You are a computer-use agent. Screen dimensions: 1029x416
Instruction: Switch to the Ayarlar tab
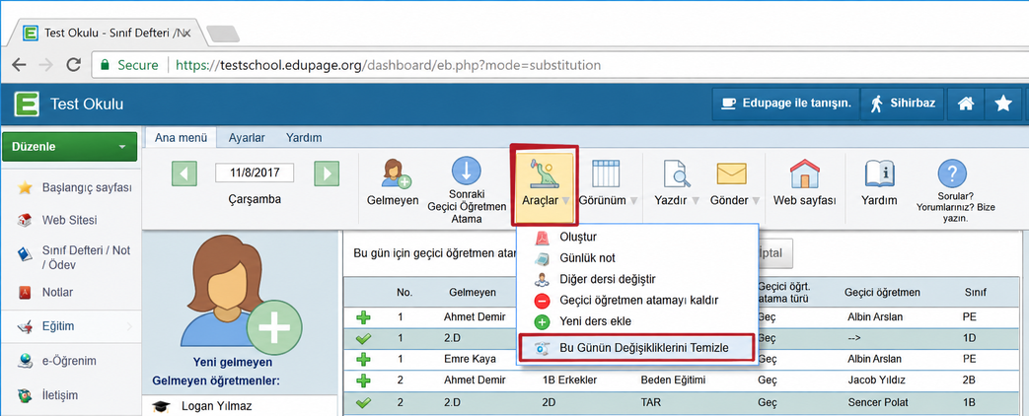pyautogui.click(x=247, y=138)
